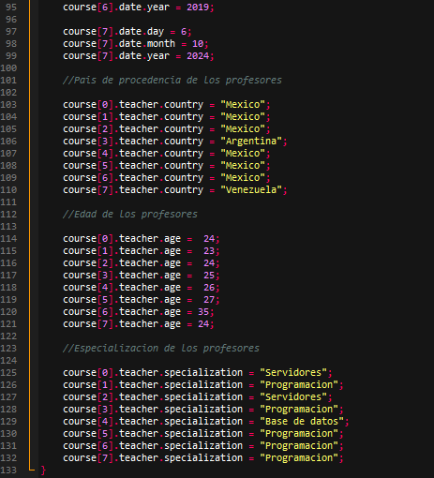Click the age value 25 on the course[3] line
This screenshot has height=478, width=434.
coord(209,276)
